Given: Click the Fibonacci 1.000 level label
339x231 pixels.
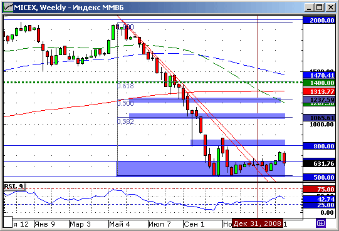Looking at the screenshot, I should pos(126,27).
